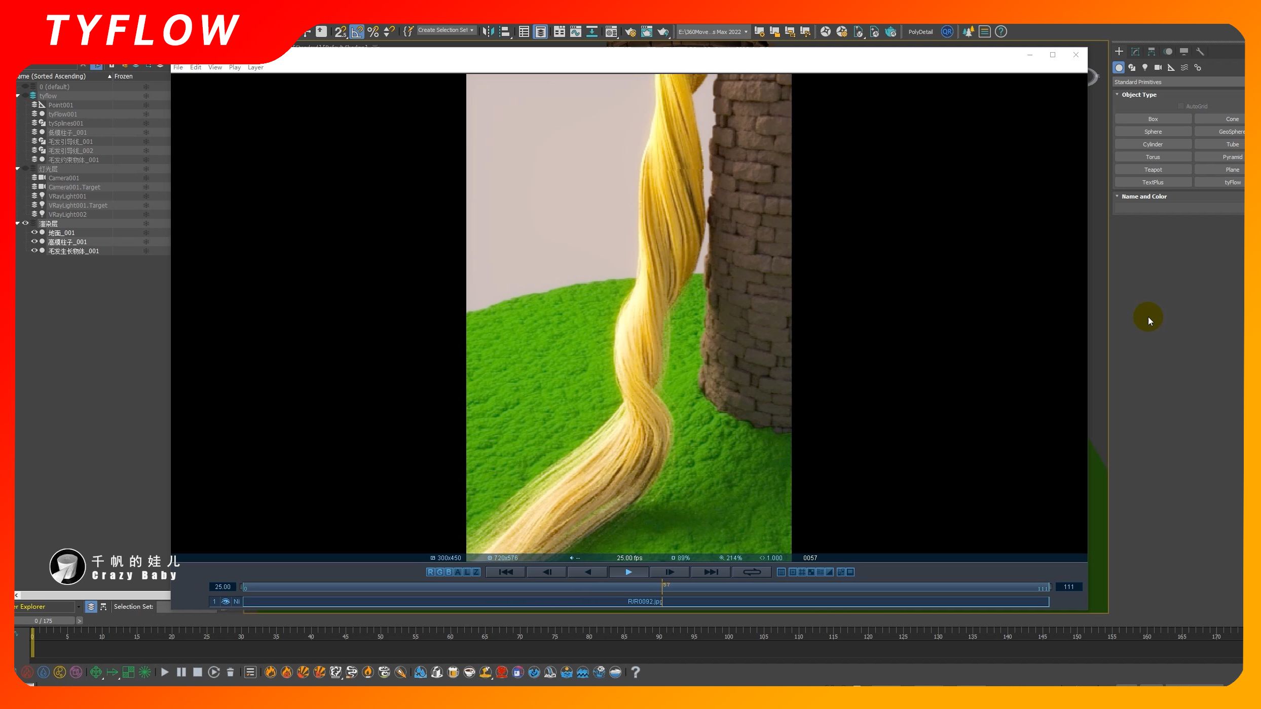Click the 57 frame marker on the player timeline

pyautogui.click(x=662, y=586)
